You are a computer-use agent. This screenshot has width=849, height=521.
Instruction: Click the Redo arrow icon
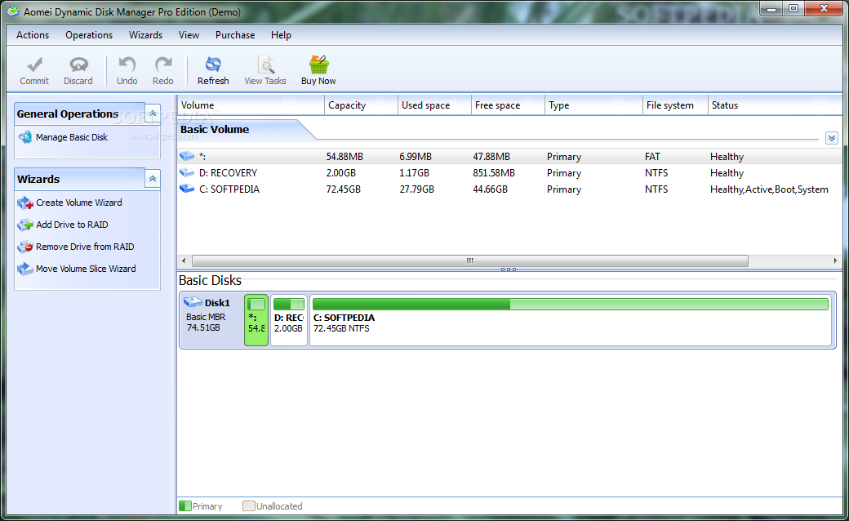pos(163,65)
